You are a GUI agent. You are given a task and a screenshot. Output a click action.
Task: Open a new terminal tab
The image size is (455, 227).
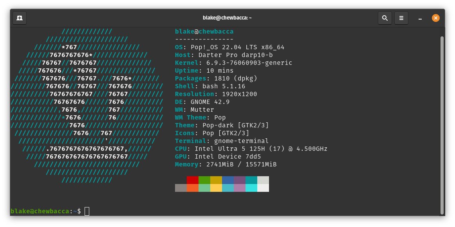20,18
